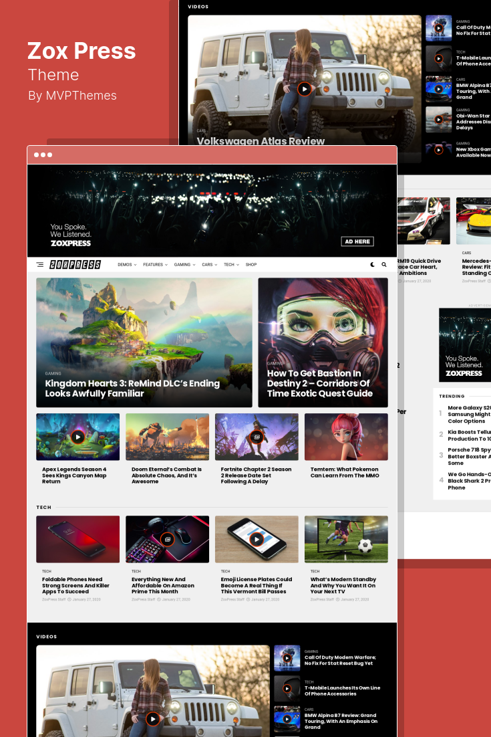Image resolution: width=491 pixels, height=737 pixels.
Task: Play Obi-Wan Star thumbnail in top video list
Action: (438, 120)
